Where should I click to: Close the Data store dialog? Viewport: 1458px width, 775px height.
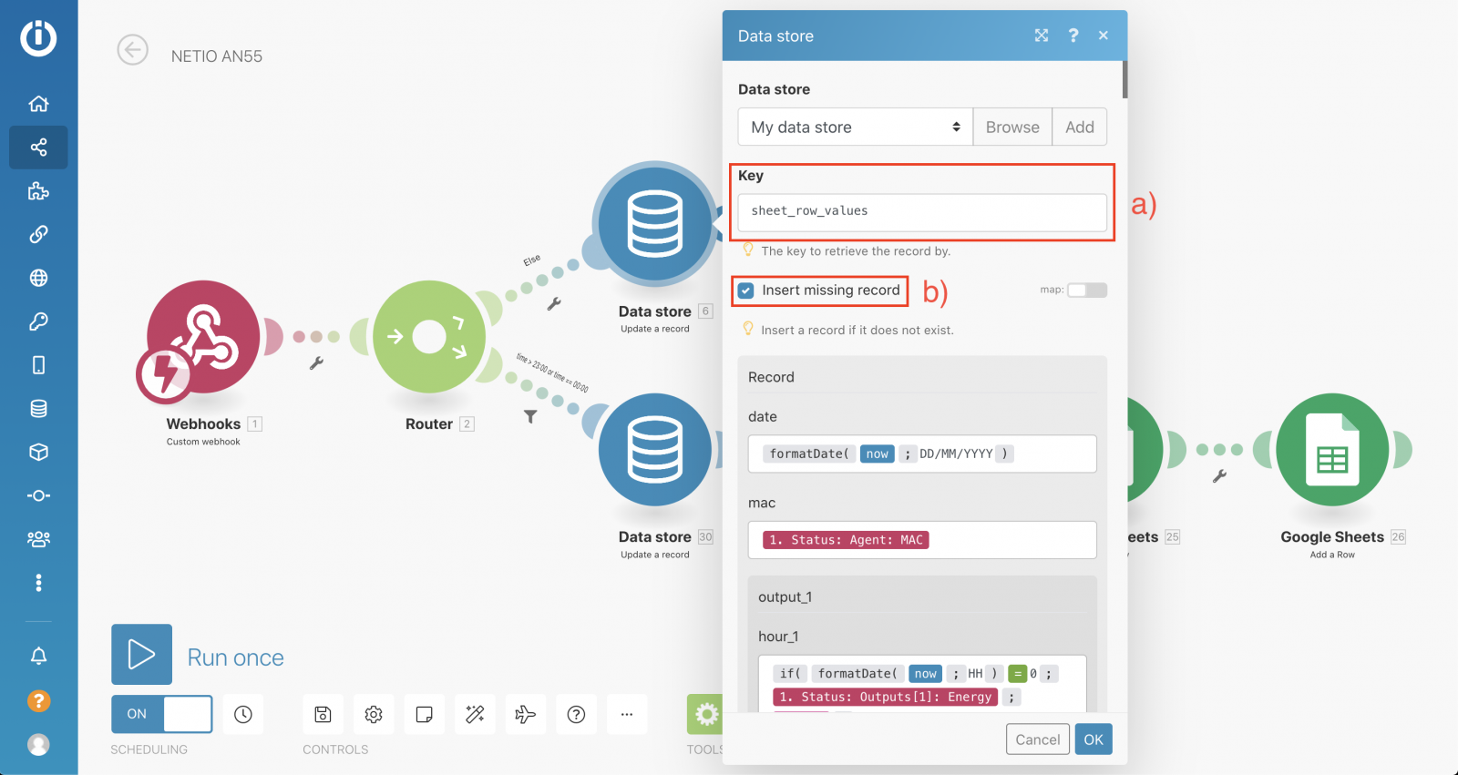[1104, 36]
